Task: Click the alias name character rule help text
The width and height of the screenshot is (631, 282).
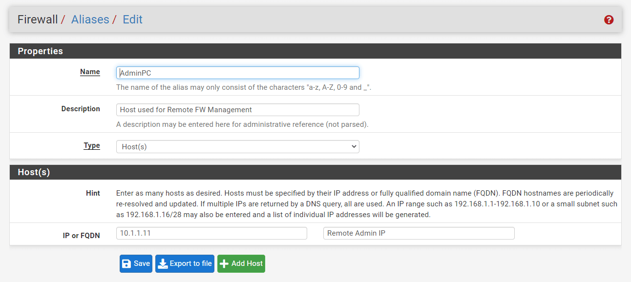Action: [244, 87]
